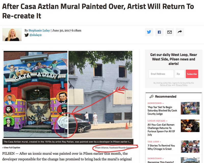Click the Zip input field

pyautogui.click(x=180, y=74)
